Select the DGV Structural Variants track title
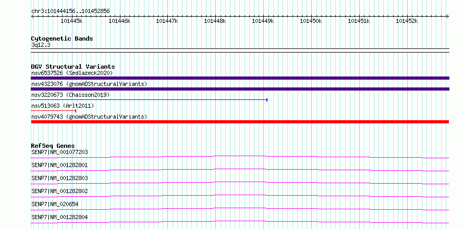The image size is (464, 229). (x=73, y=67)
